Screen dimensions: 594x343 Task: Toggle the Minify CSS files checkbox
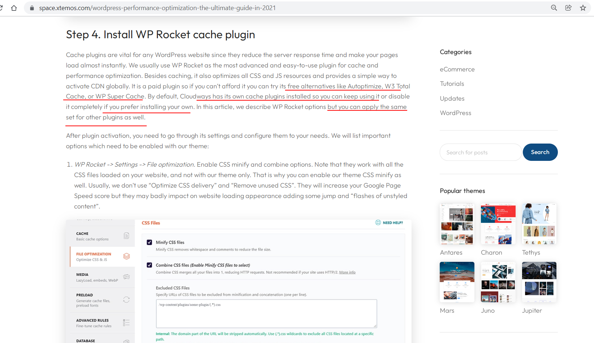pos(149,242)
